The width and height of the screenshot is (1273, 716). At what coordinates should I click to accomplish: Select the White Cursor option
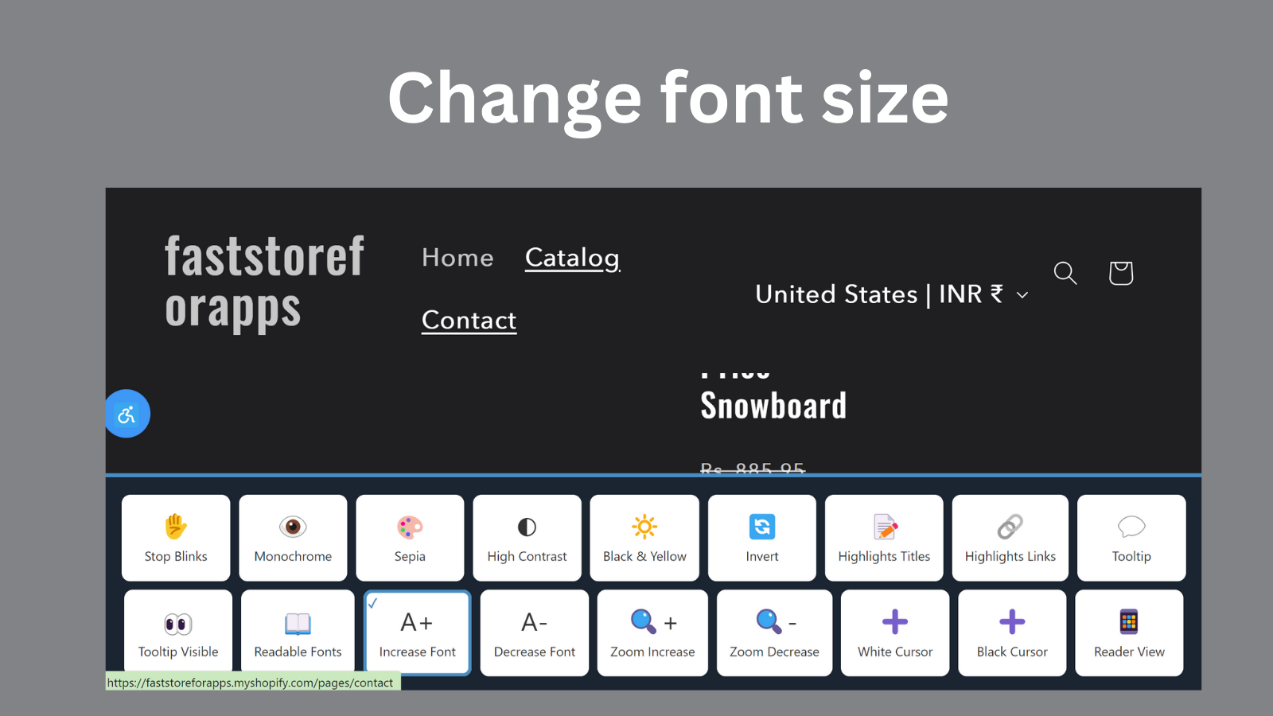click(895, 633)
